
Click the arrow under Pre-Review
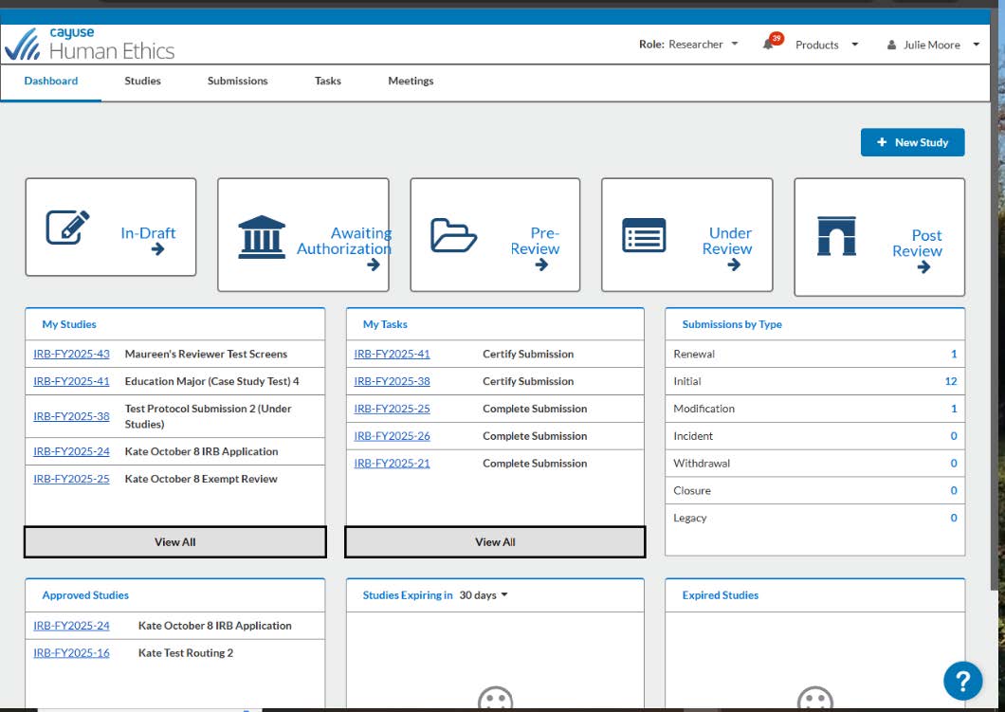point(541,265)
